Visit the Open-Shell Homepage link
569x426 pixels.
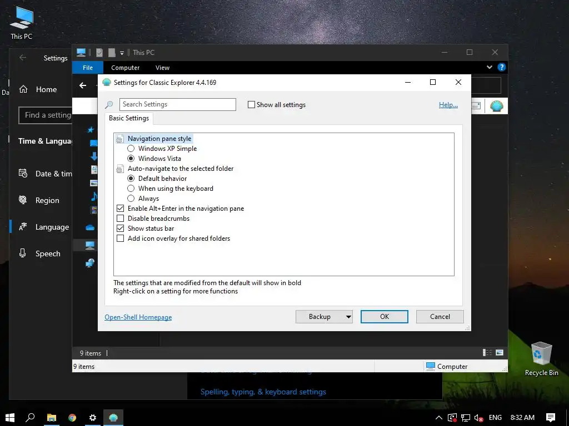coord(138,317)
